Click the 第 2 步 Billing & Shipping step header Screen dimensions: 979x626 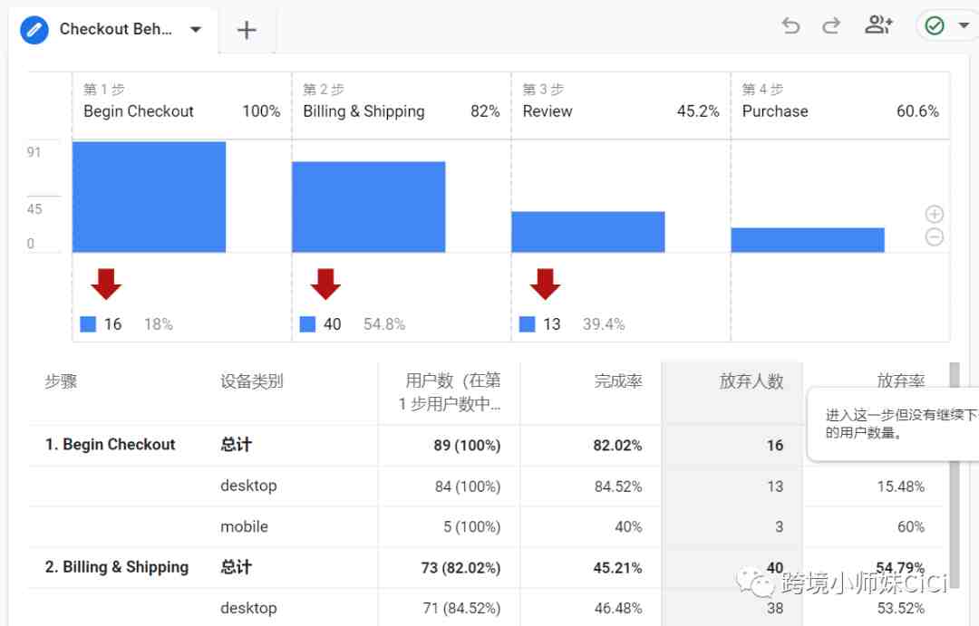402,105
